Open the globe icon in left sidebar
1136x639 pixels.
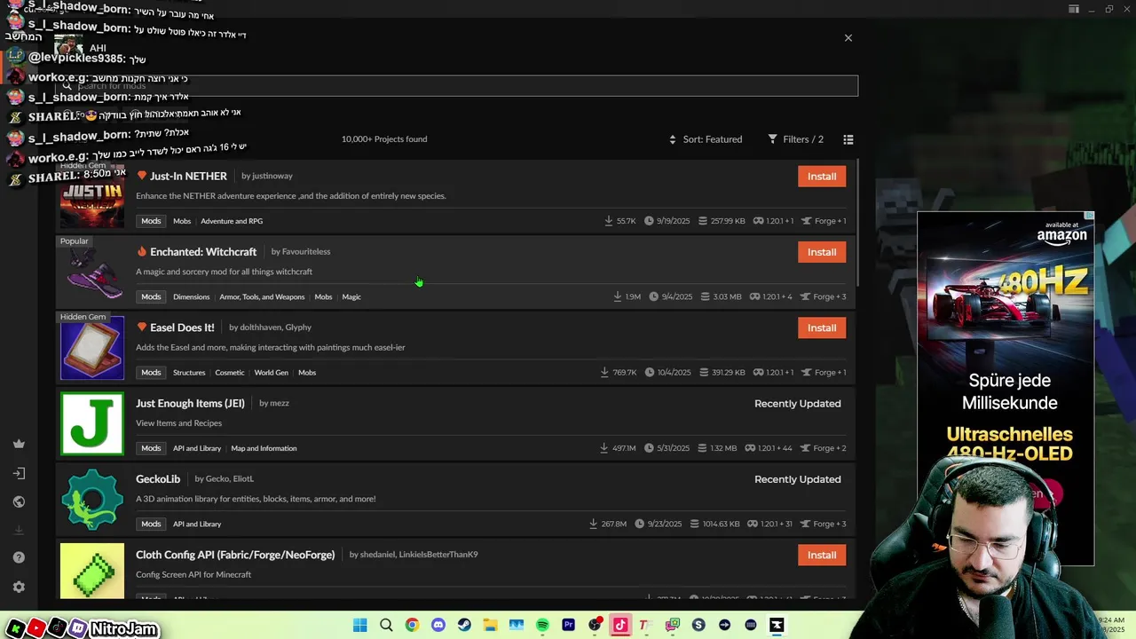click(19, 501)
